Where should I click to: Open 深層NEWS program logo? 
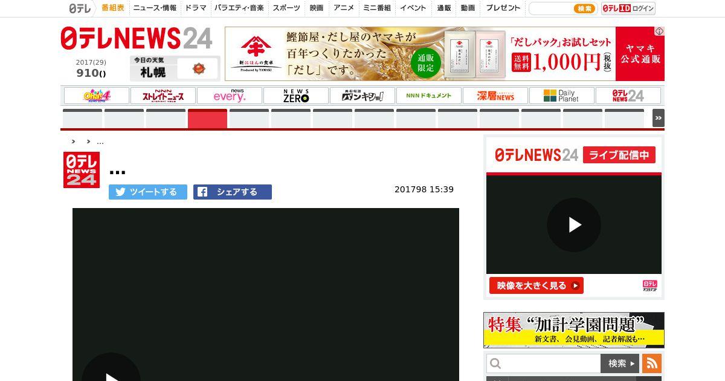click(x=495, y=96)
